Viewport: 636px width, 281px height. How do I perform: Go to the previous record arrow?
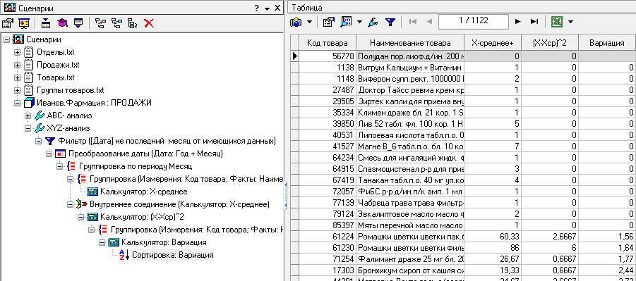[428, 22]
